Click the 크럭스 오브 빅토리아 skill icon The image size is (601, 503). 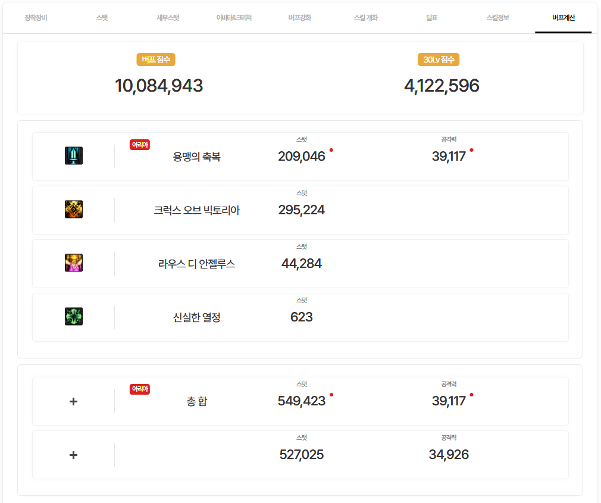click(74, 210)
